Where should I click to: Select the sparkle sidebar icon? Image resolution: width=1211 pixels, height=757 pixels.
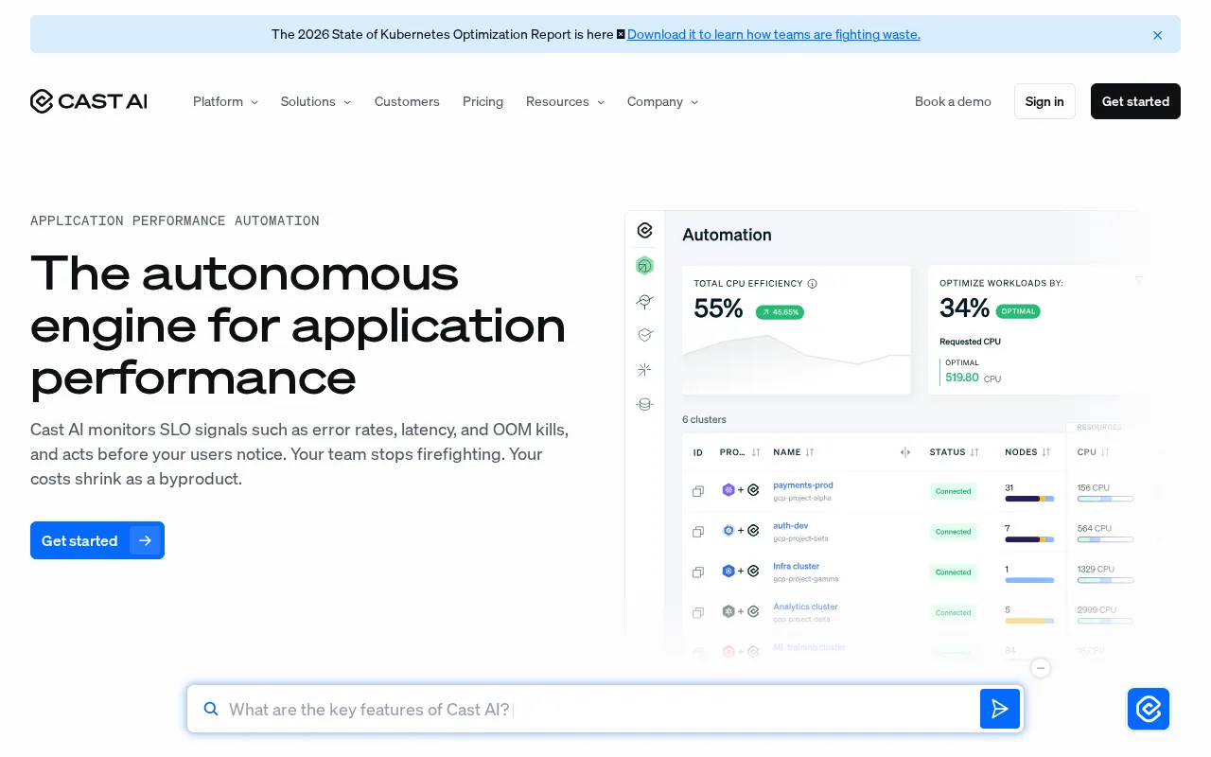644,369
